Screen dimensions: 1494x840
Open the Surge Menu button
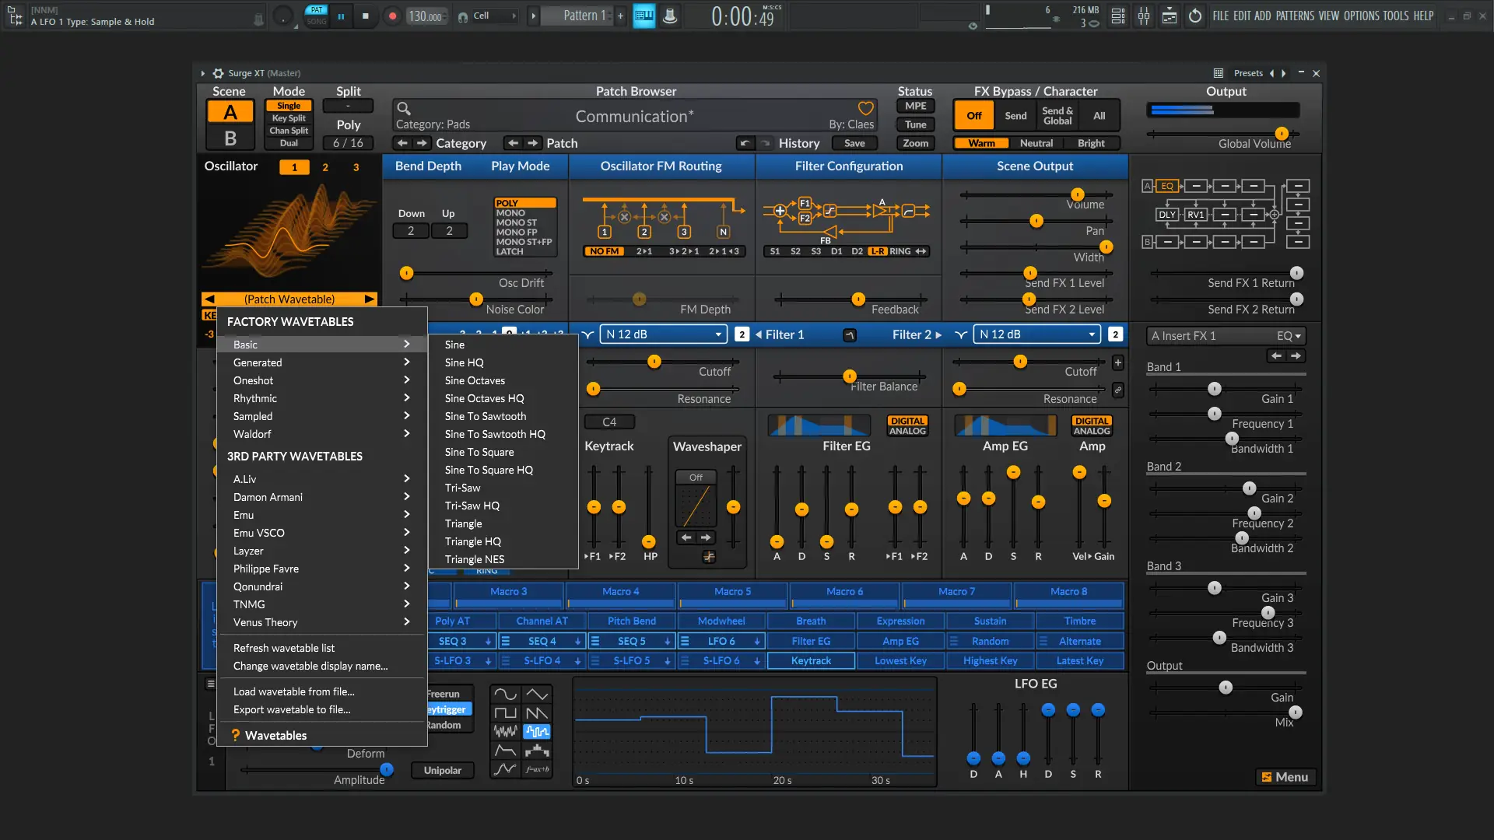[x=1285, y=777]
